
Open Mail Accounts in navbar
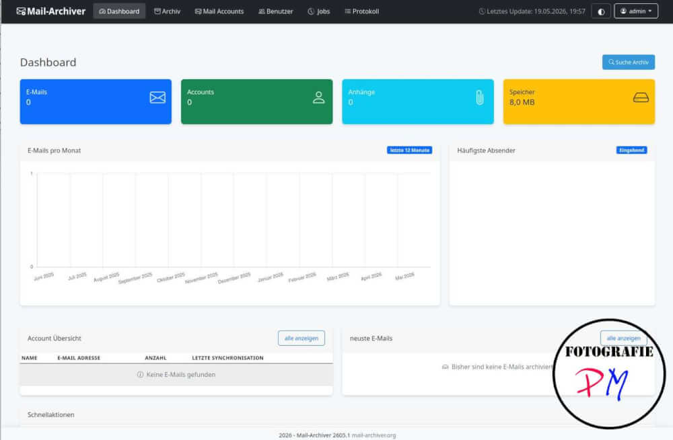tap(219, 11)
